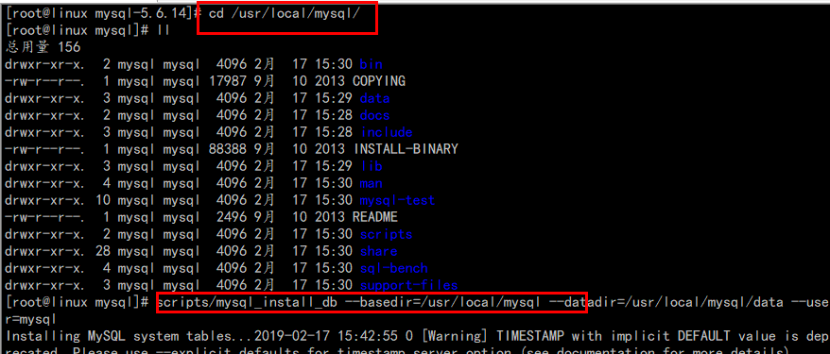Click the 'COPYING' file name
The width and height of the screenshot is (830, 354).
(379, 81)
